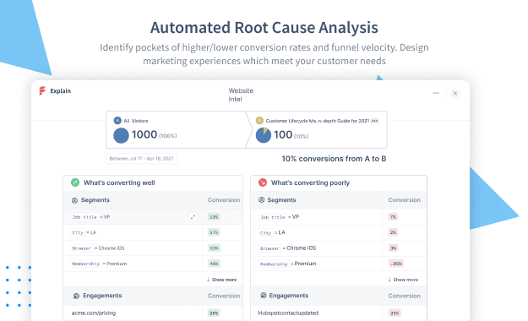Click the Engagements icon in the converting poorly panel
528x321 pixels.
(264, 296)
